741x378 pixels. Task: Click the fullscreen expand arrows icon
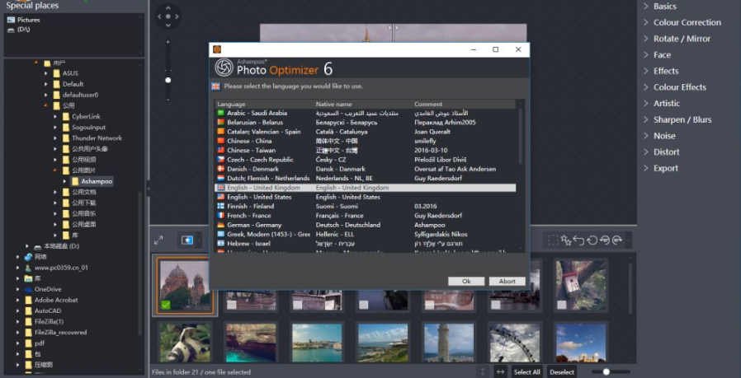[x=158, y=240]
